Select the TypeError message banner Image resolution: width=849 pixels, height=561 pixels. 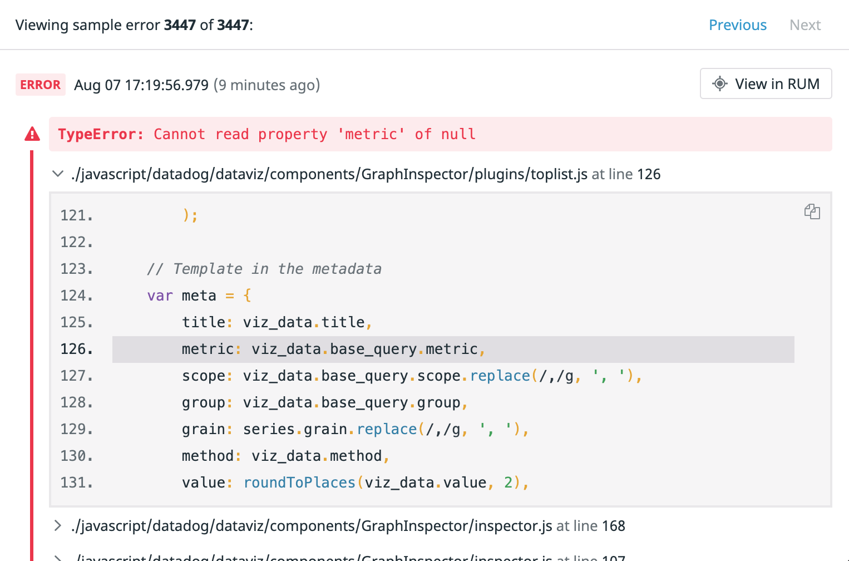click(440, 134)
